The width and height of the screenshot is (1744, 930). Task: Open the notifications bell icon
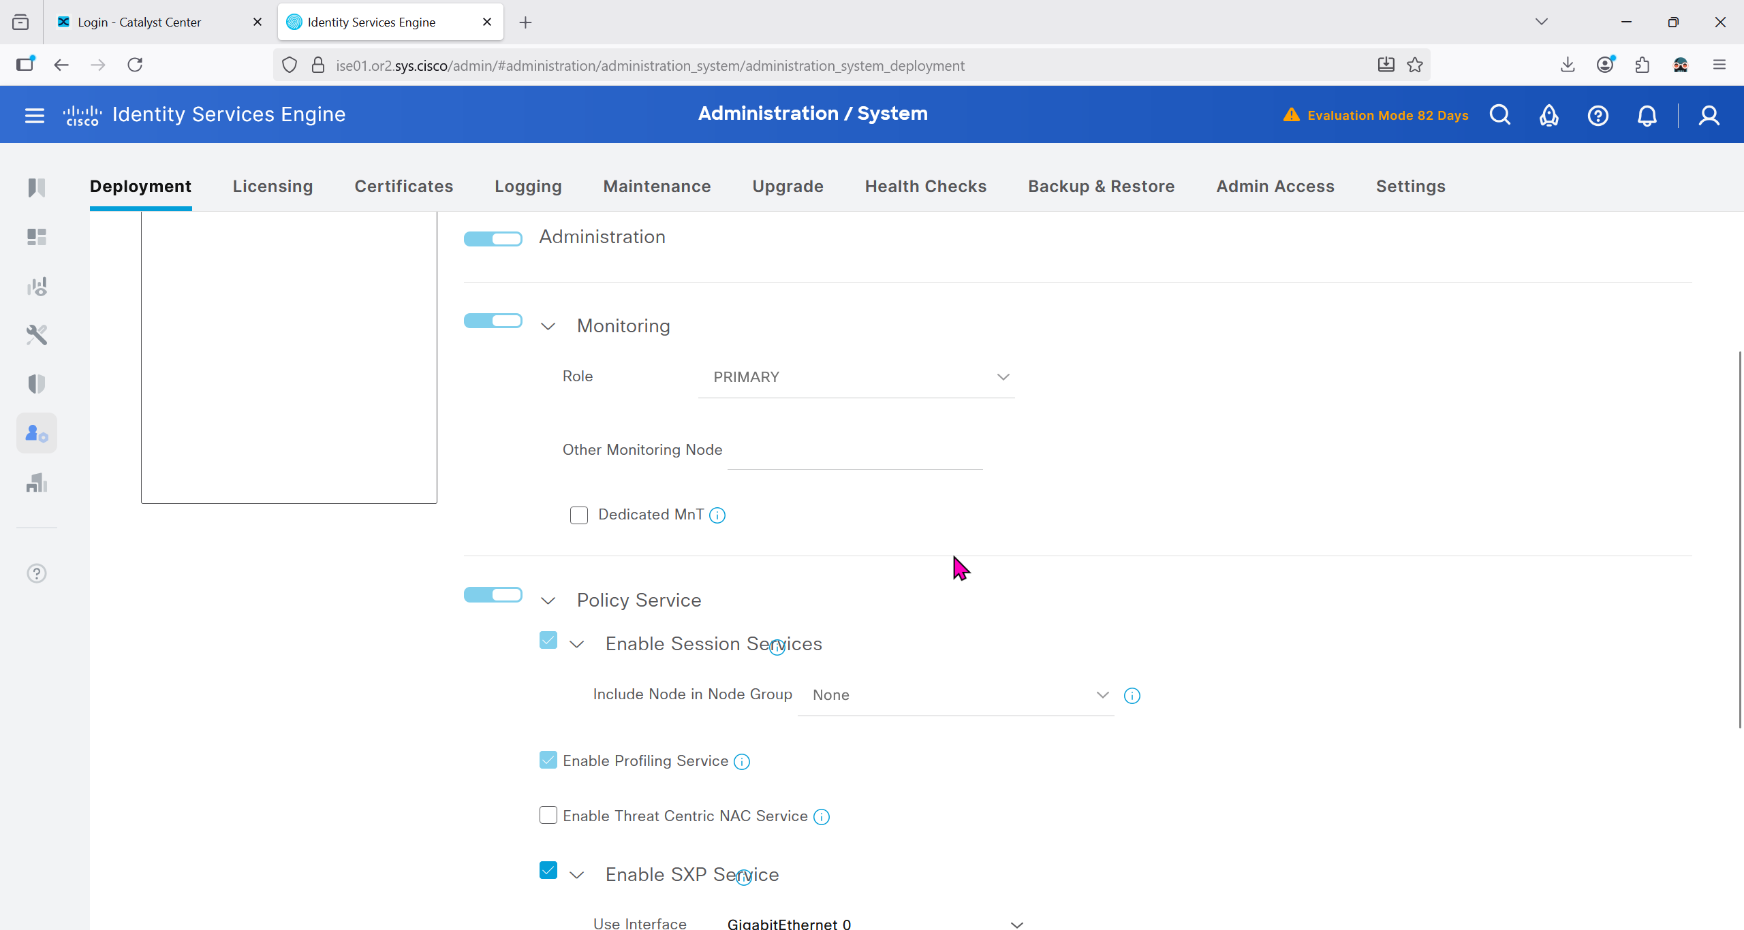(1647, 115)
